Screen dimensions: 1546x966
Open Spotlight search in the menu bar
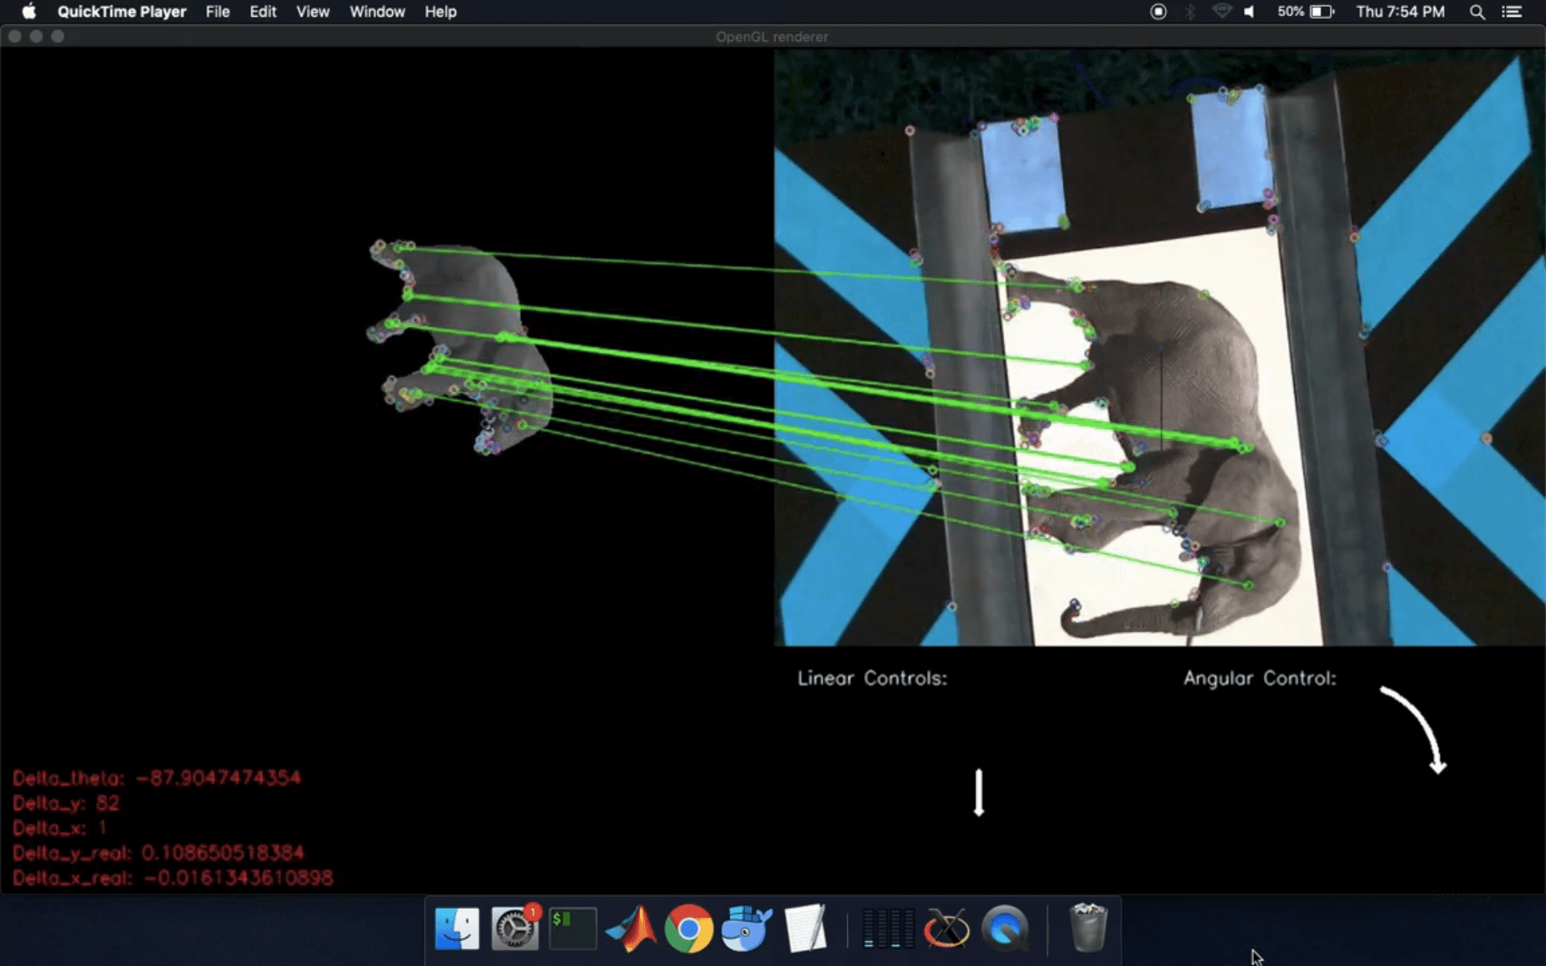pyautogui.click(x=1477, y=12)
